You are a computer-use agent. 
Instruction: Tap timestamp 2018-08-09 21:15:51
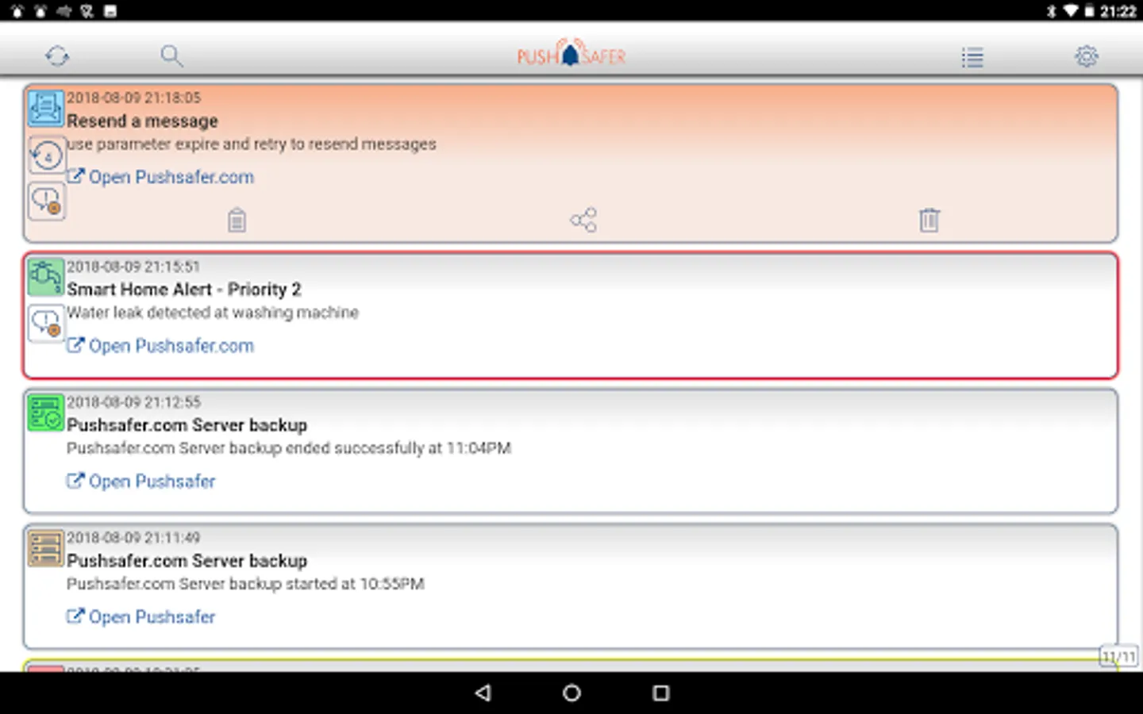click(133, 267)
